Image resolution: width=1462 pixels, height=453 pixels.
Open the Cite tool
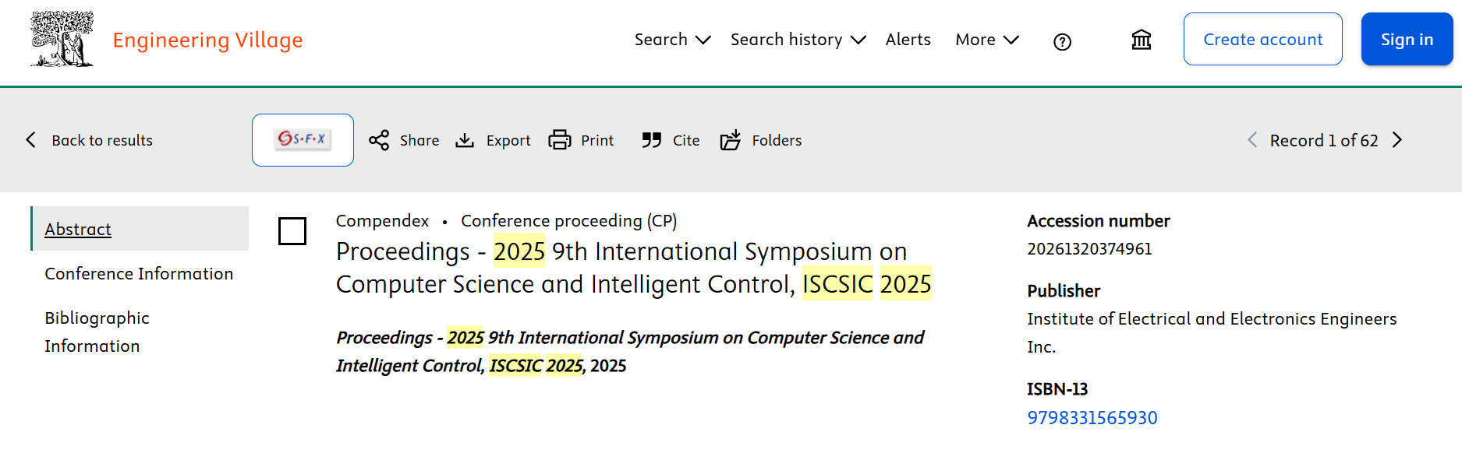click(671, 140)
